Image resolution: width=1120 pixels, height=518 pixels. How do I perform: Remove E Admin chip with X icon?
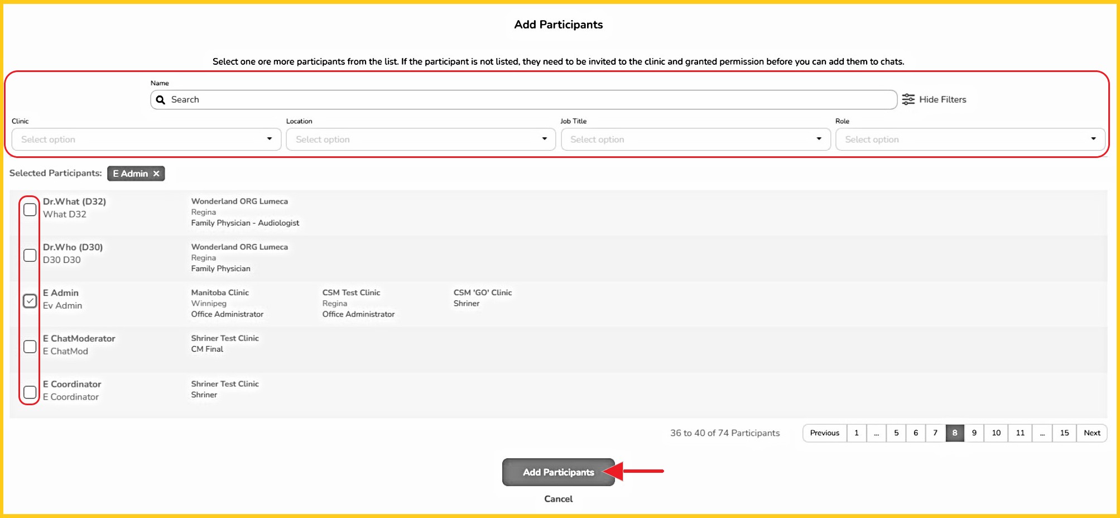click(156, 174)
